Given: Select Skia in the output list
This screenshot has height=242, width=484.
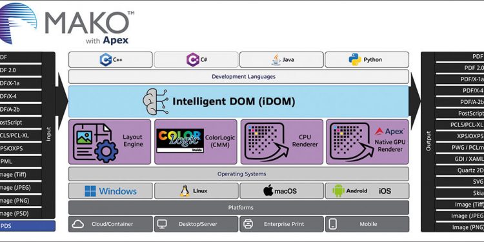Looking at the screenshot, I should coord(459,193).
